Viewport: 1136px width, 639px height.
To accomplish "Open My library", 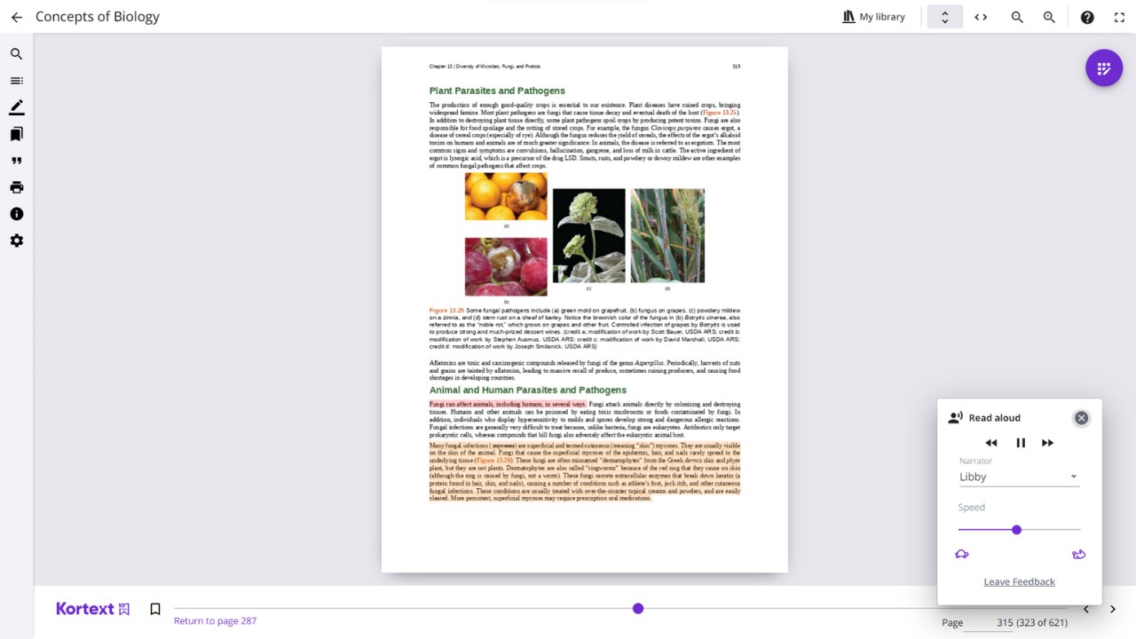I will [874, 17].
